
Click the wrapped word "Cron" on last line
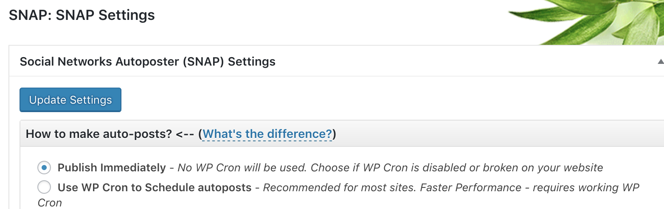50,203
